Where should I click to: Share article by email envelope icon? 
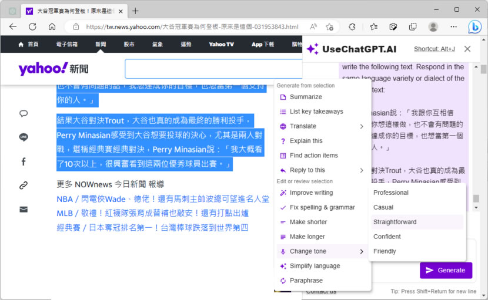24,210
